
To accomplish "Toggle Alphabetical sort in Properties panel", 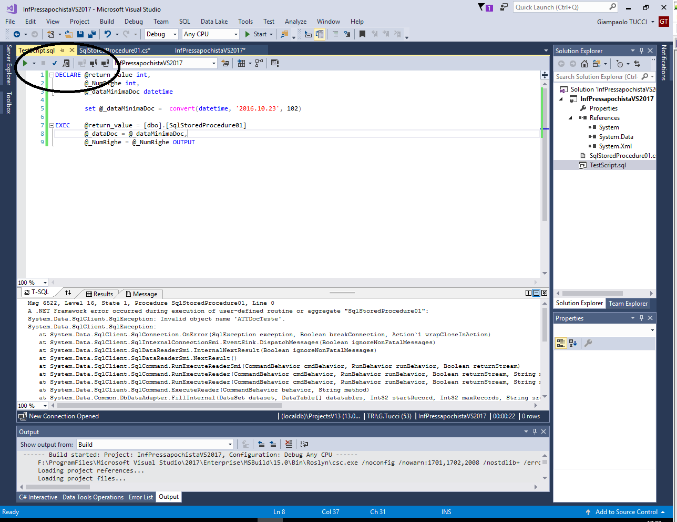I will (x=573, y=343).
